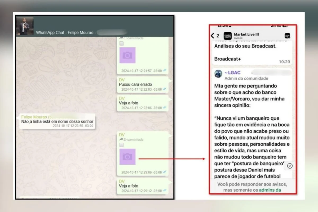Select the line 'Master/Vorcaro, vou dar minha'
The width and height of the screenshot is (318, 212).
(x=249, y=99)
